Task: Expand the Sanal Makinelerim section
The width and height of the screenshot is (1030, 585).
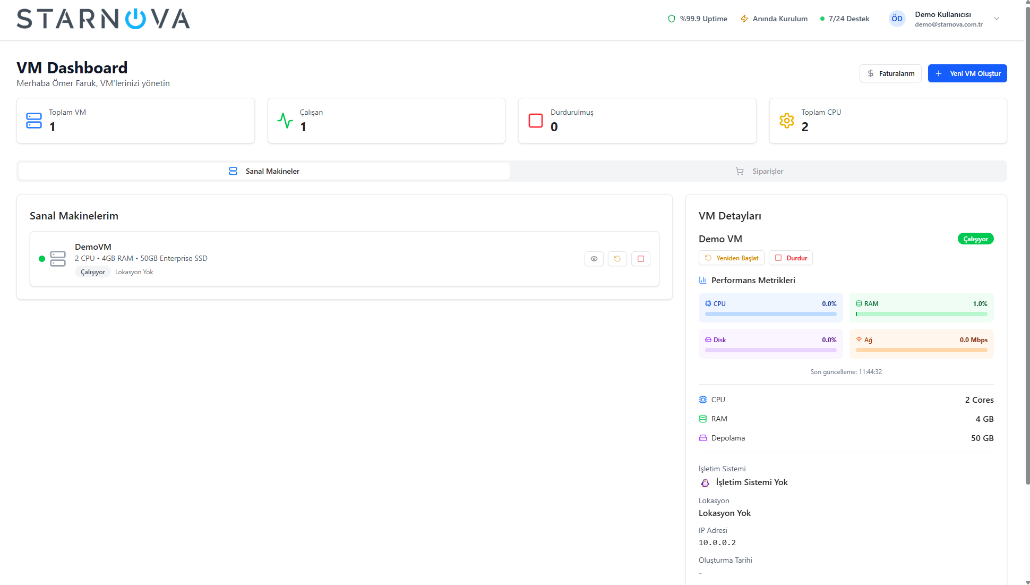Action: click(x=74, y=216)
